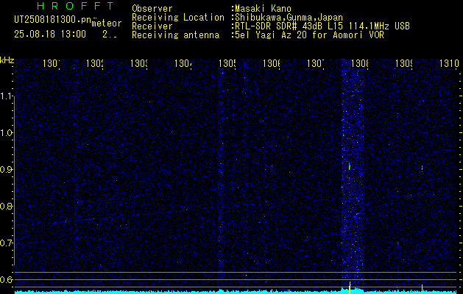This screenshot has height=294, width=463.
Task: Click the cyan signal level graph at bottom
Action: pos(236,292)
